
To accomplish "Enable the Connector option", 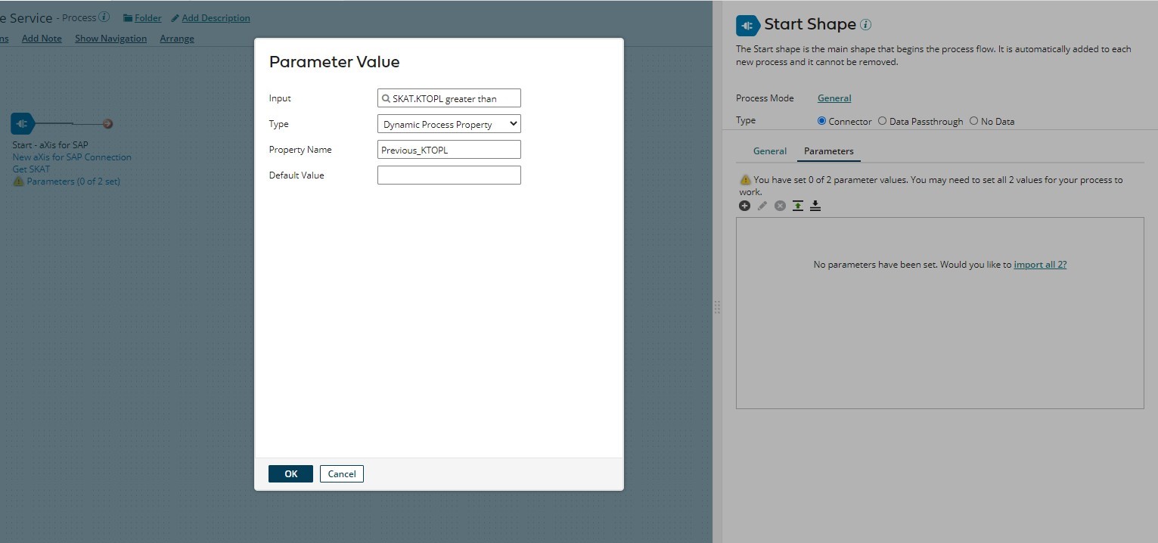I will click(x=820, y=120).
